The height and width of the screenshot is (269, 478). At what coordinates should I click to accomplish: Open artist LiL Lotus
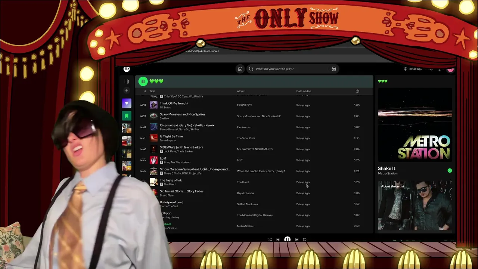tap(165, 107)
